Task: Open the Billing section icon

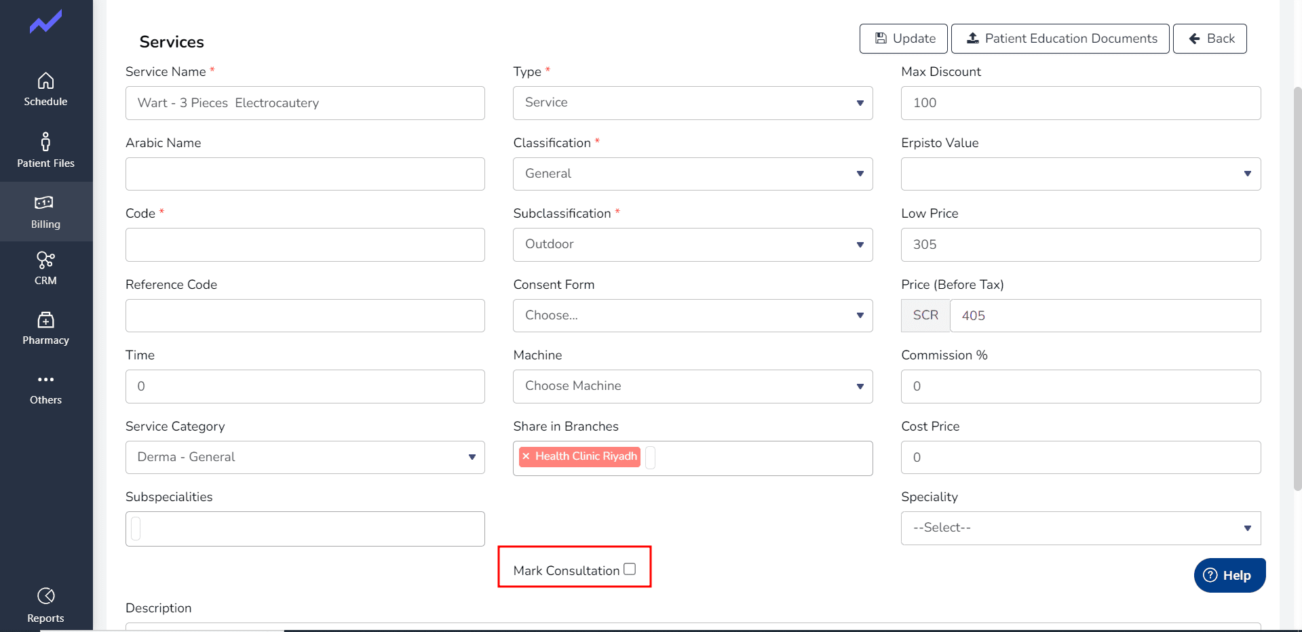Action: pyautogui.click(x=44, y=203)
